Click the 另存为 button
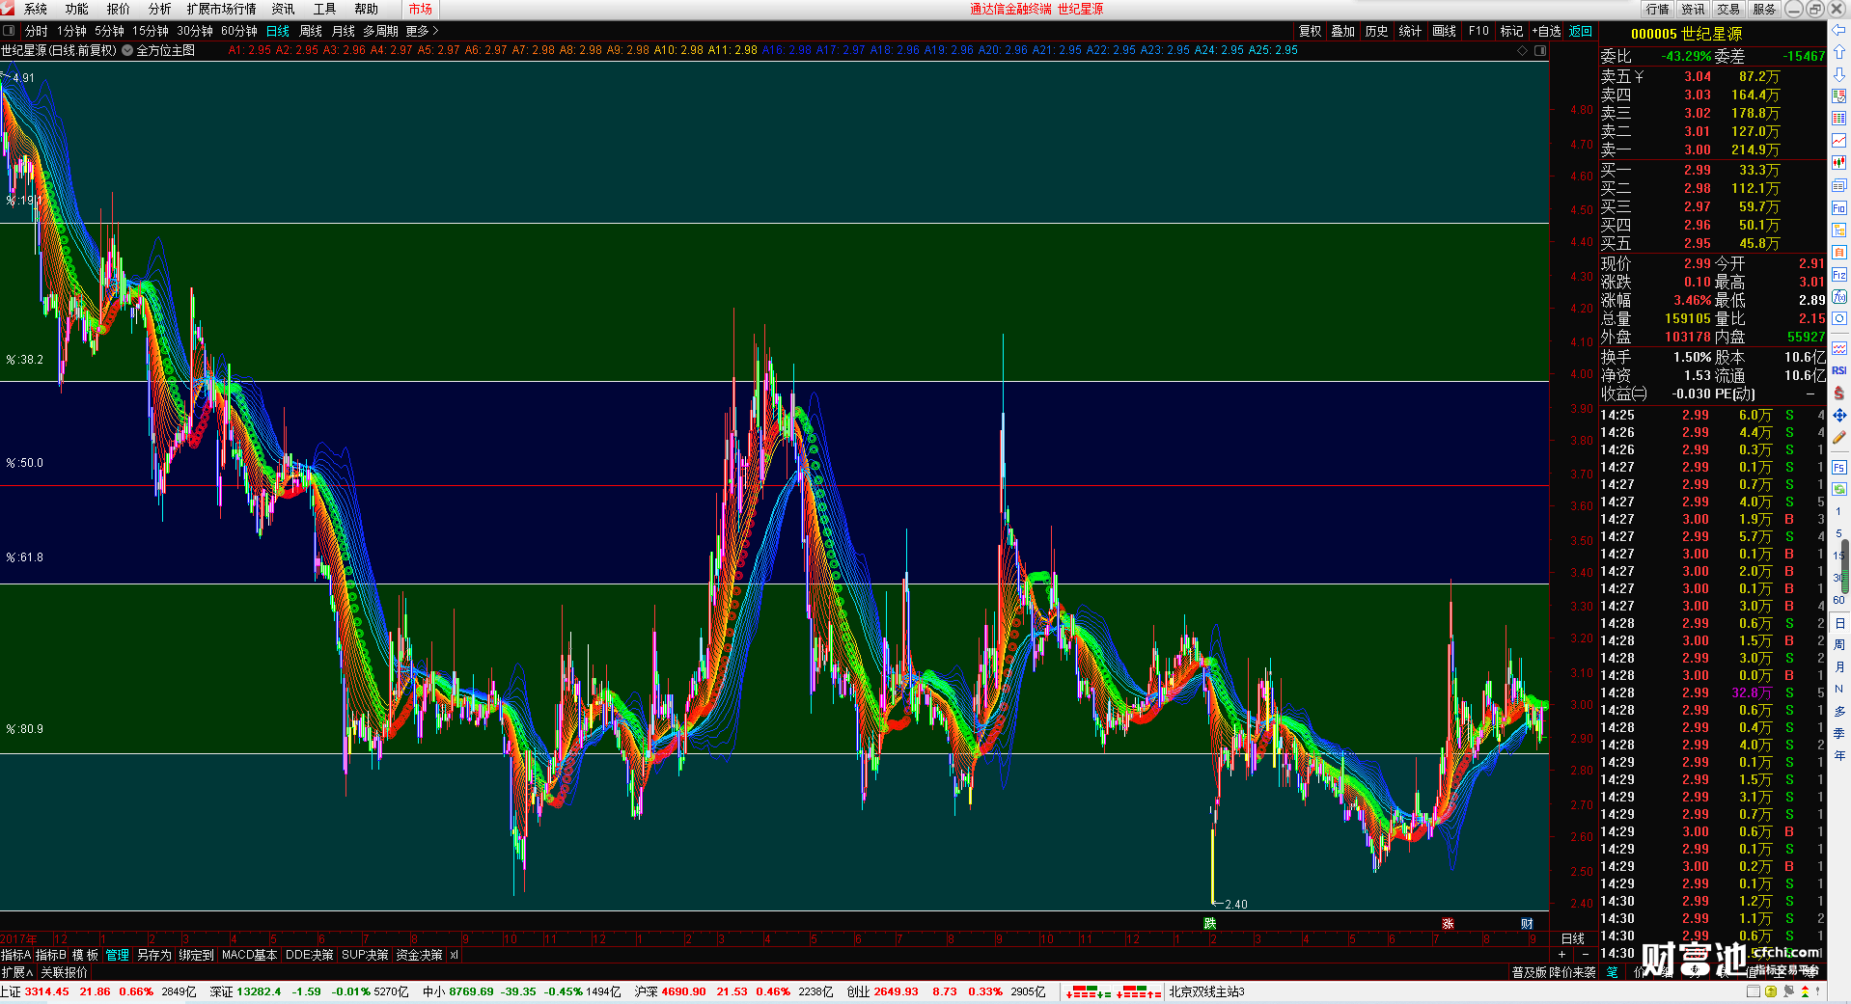Screen dimensions: 1851x1004 (154, 955)
